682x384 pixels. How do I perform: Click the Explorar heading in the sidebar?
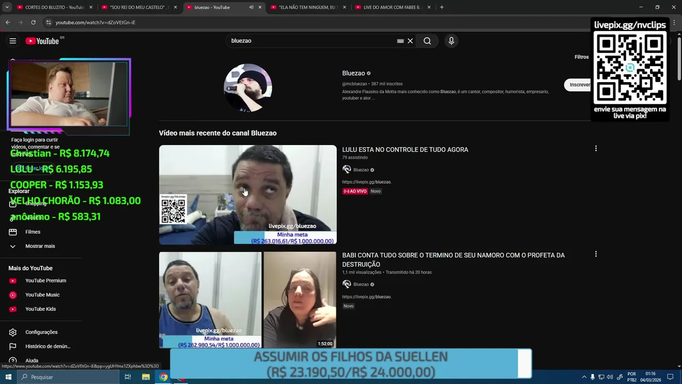coord(19,191)
